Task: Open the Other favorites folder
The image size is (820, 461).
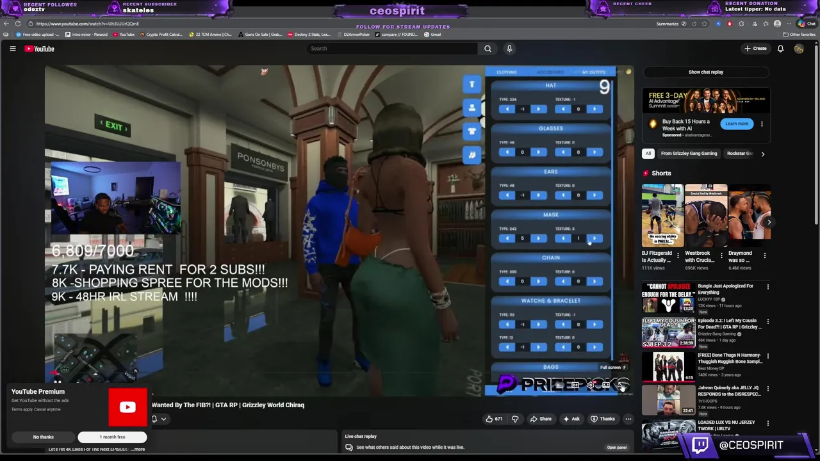Action: [x=799, y=35]
